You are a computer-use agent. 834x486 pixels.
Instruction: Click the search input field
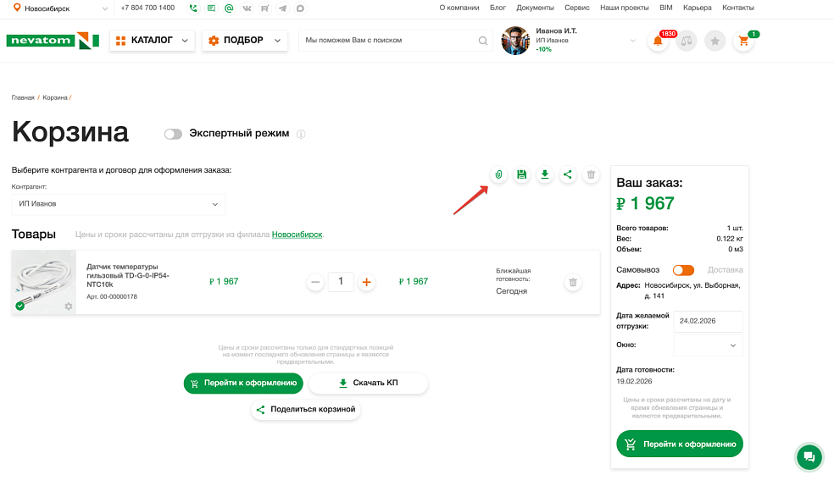click(390, 41)
